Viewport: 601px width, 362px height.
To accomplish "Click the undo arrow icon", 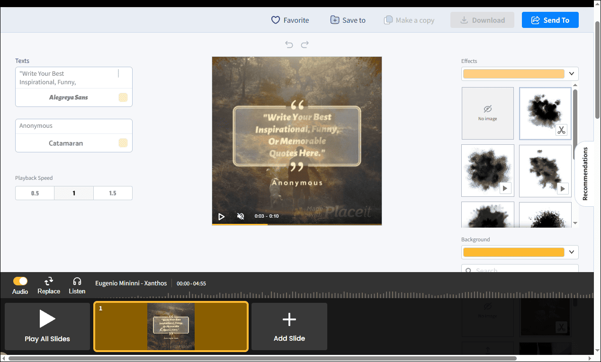I will pos(289,44).
